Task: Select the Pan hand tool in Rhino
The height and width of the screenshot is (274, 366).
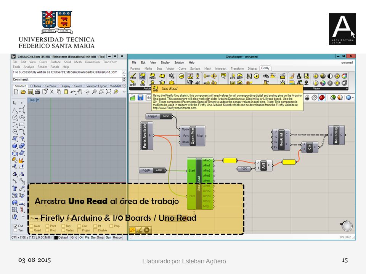Action: coord(80,92)
